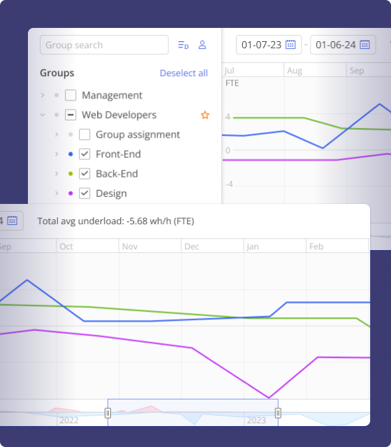Open calendar icon beside Total avg underload
The image size is (391, 447).
[13, 221]
